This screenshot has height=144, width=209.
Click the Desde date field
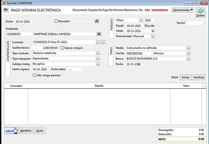pyautogui.click(x=135, y=26)
